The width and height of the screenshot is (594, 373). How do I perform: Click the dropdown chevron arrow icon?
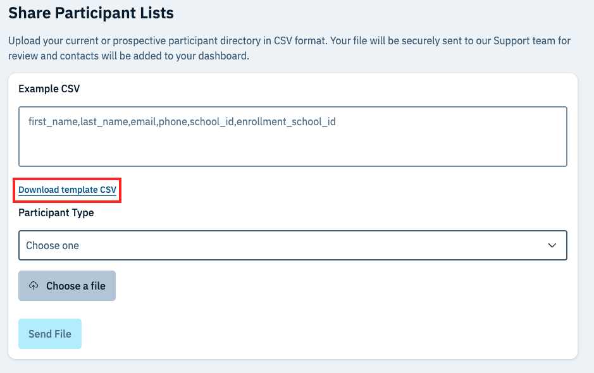[552, 245]
